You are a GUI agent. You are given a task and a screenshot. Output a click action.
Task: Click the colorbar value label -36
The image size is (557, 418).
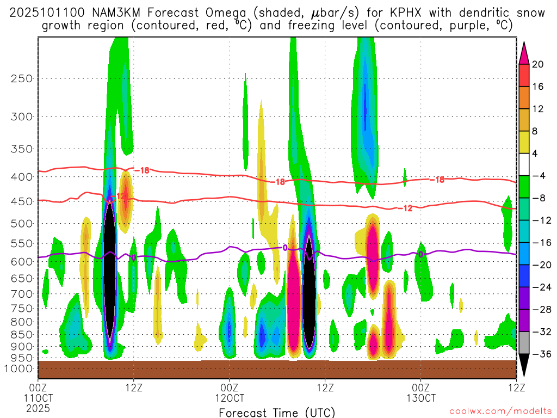(541, 354)
